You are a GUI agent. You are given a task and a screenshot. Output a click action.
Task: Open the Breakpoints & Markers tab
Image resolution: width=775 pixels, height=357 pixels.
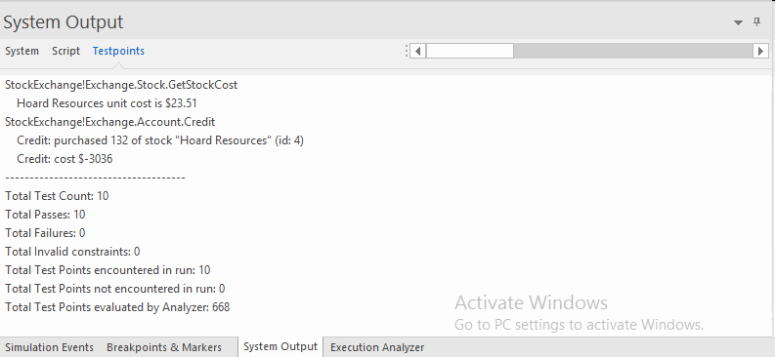(x=164, y=347)
